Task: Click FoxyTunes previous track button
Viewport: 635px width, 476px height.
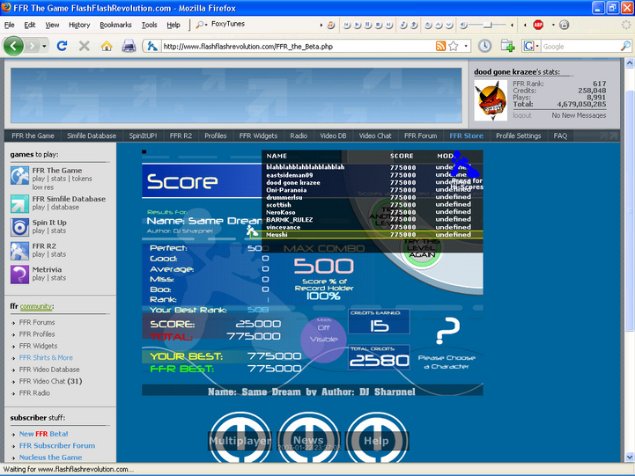Action: [347, 25]
